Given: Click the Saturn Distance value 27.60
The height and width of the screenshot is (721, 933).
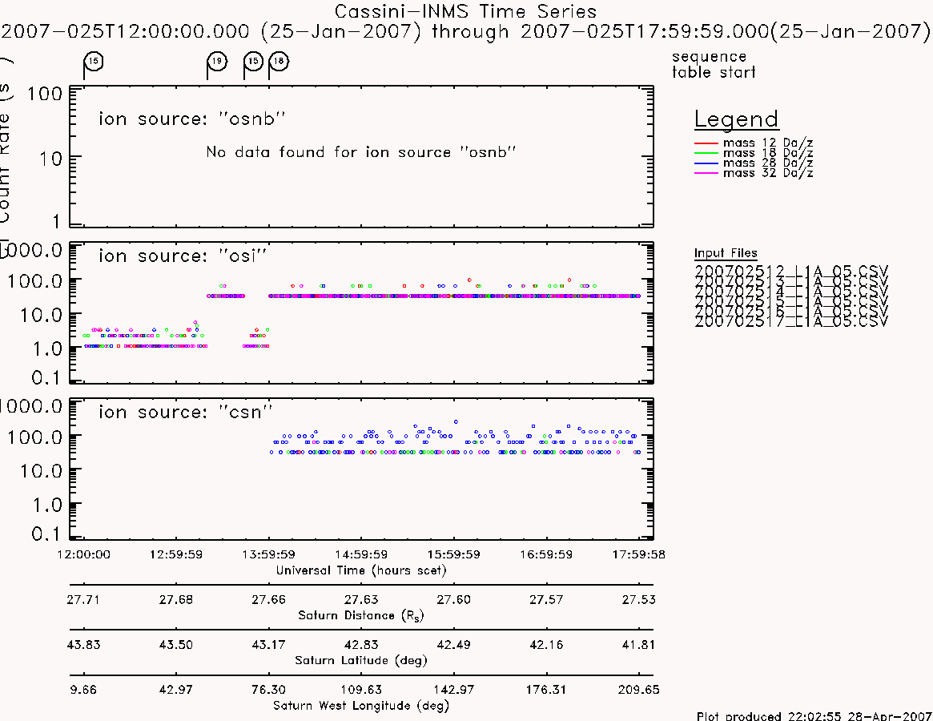Looking at the screenshot, I should coord(453,599).
